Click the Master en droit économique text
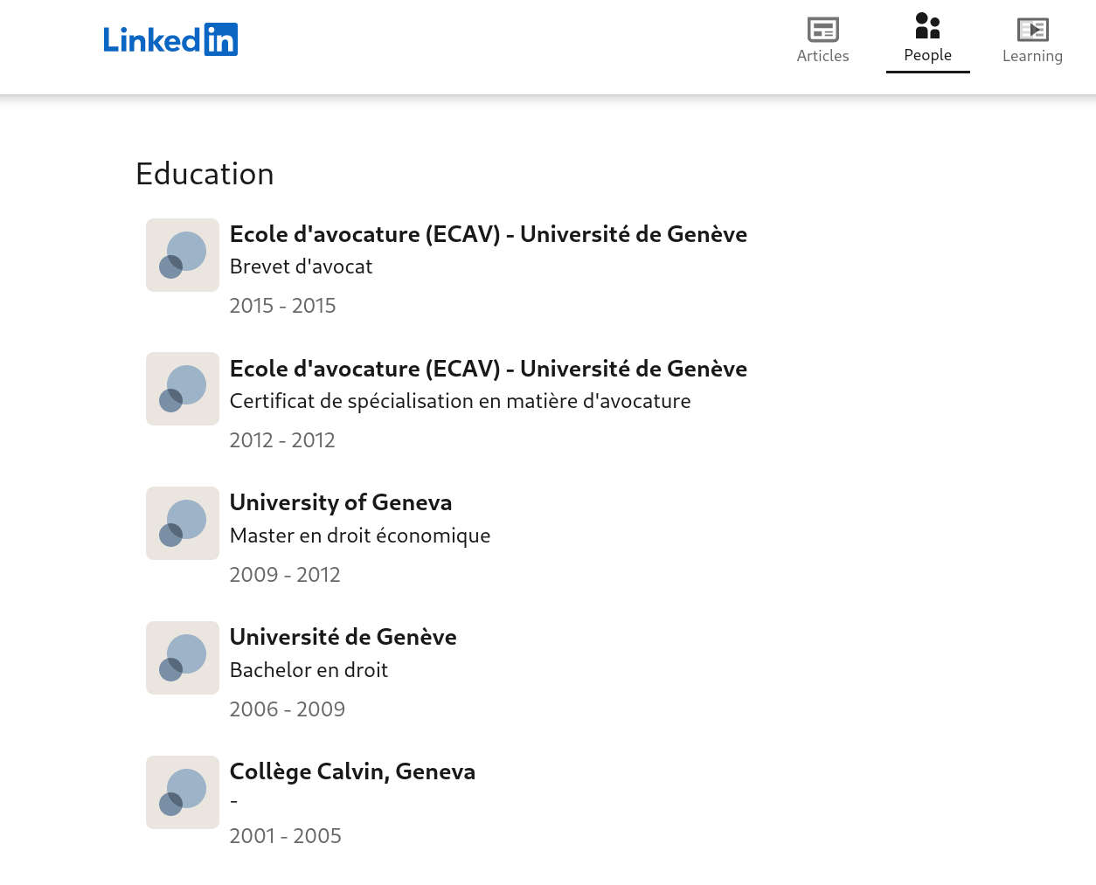Image resolution: width=1096 pixels, height=885 pixels. pos(359,536)
